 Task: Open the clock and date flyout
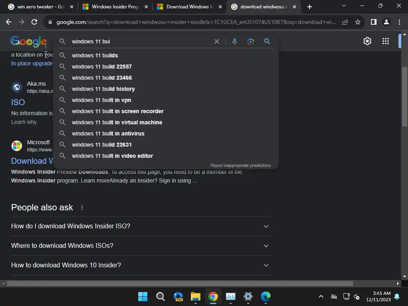coord(379,296)
